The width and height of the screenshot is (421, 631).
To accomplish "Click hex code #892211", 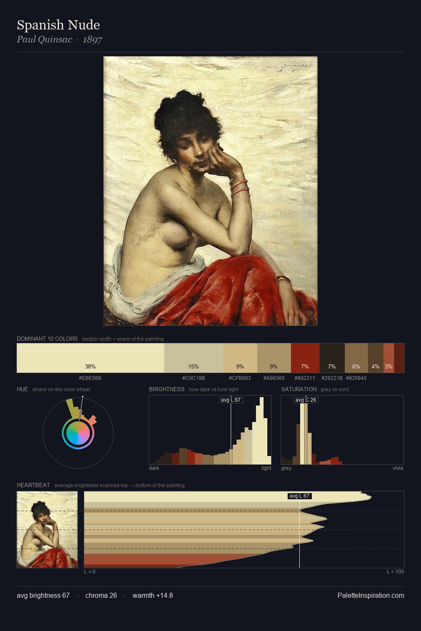I will [x=305, y=378].
